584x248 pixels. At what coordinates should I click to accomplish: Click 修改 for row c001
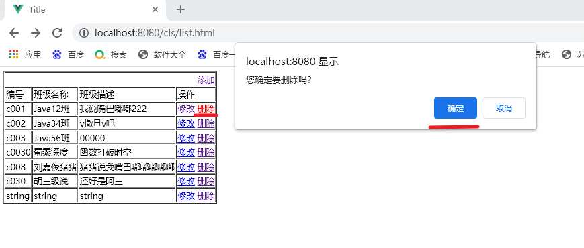pyautogui.click(x=186, y=109)
